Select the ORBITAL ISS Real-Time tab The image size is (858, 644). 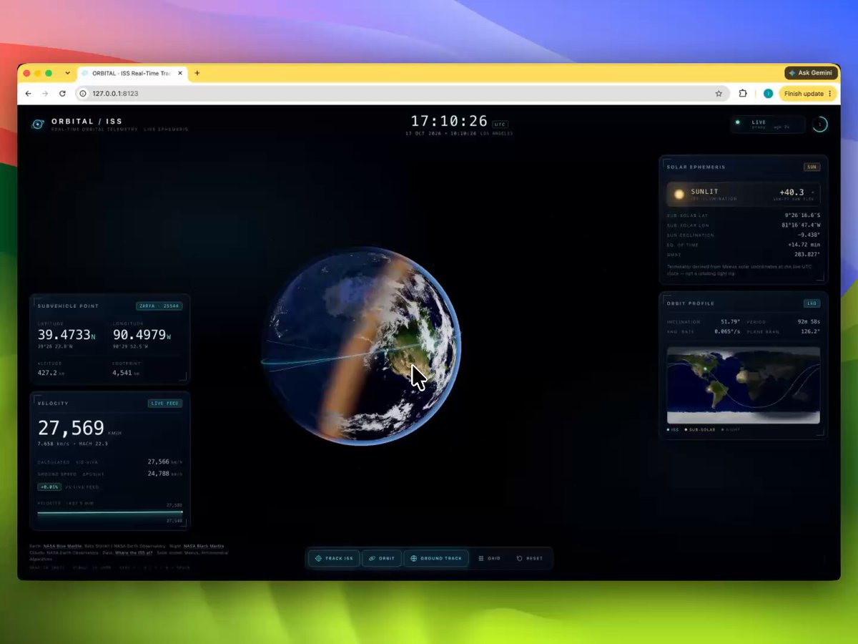tap(132, 73)
